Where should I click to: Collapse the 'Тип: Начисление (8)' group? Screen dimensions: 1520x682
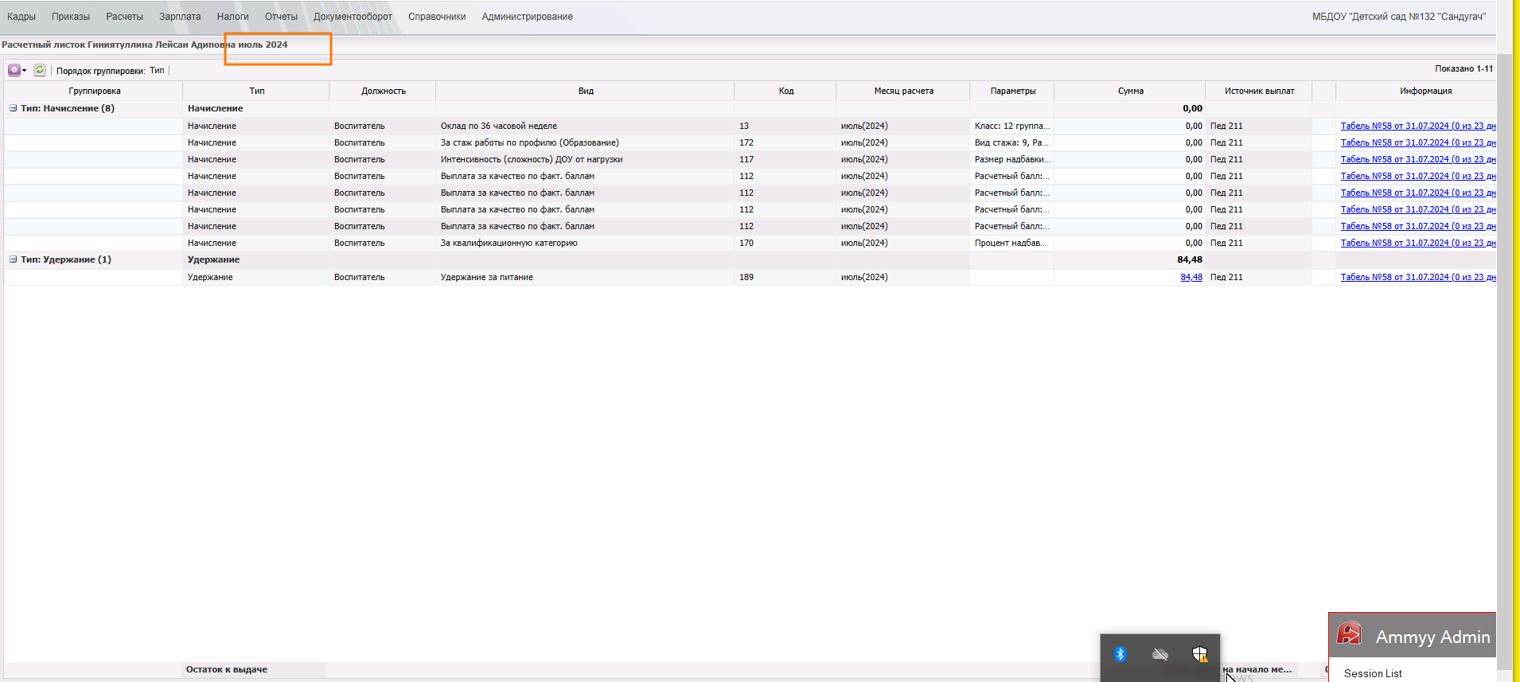pos(13,108)
